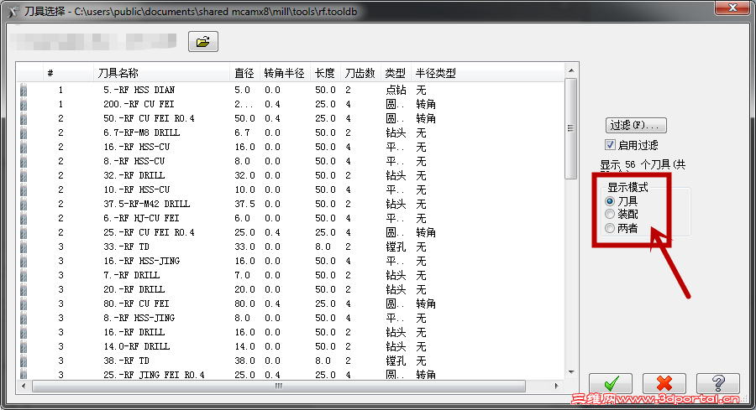This screenshot has width=756, height=410.
Task: Click vertical scrollbar down arrow
Action: pos(571,372)
